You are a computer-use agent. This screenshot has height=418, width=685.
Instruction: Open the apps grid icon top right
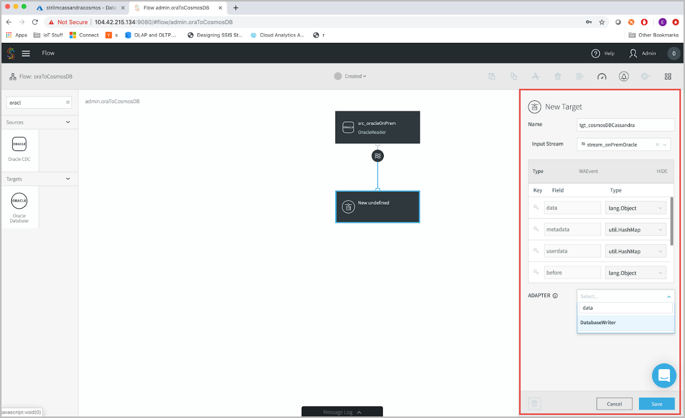pos(668,76)
